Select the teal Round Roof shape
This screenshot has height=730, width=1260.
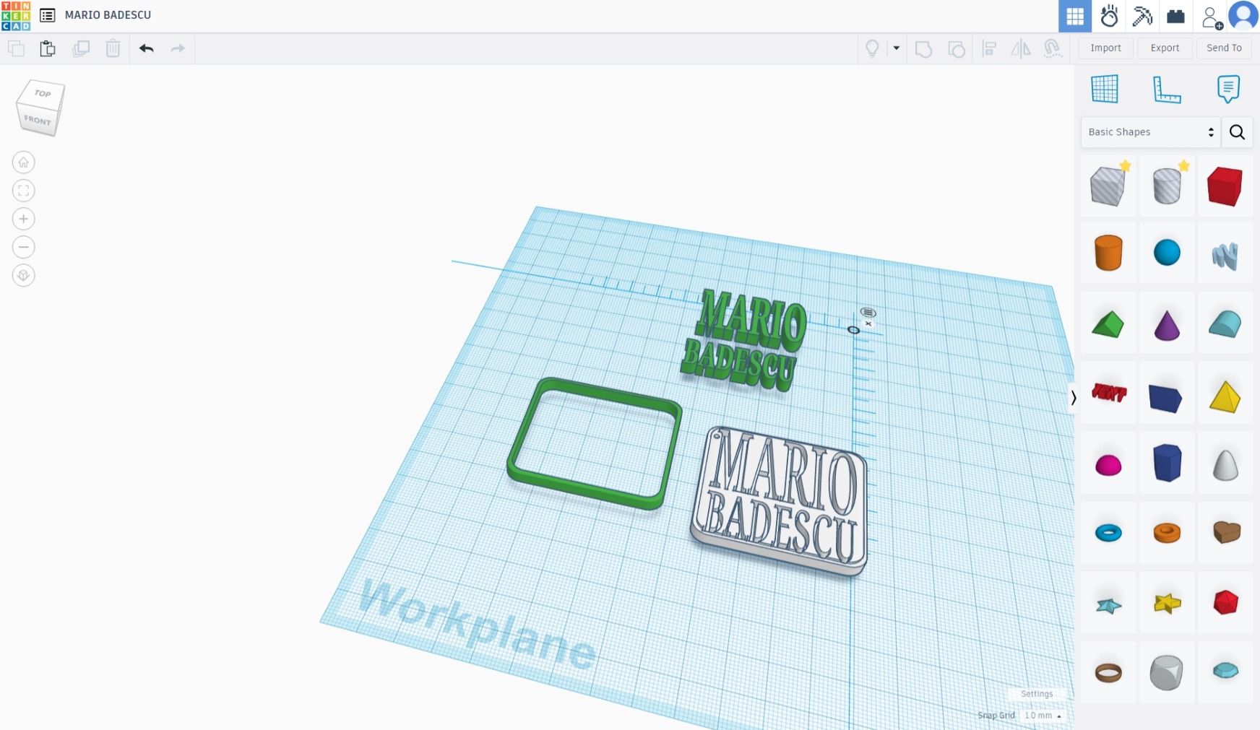[x=1225, y=324]
